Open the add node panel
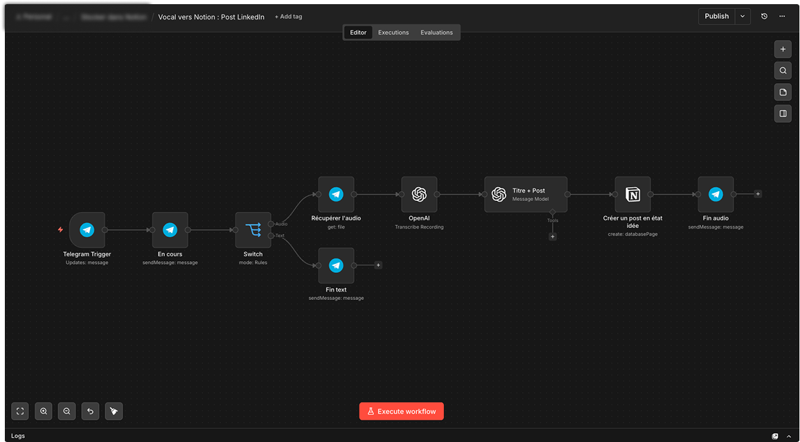Screen dimensions: 800x442 (783, 49)
